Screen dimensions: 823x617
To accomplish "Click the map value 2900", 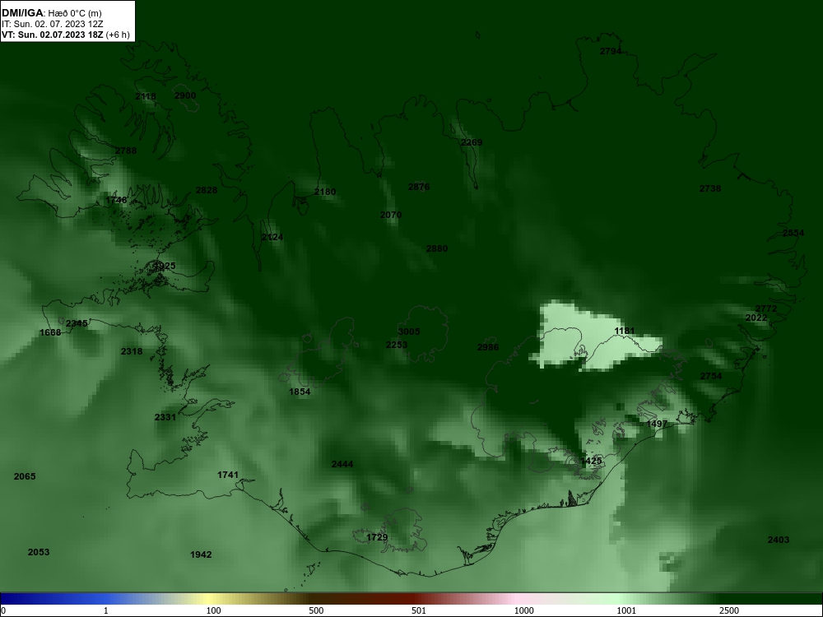I will (184, 95).
